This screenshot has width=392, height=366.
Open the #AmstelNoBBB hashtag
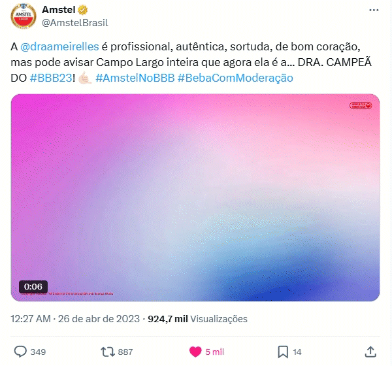pyautogui.click(x=135, y=78)
